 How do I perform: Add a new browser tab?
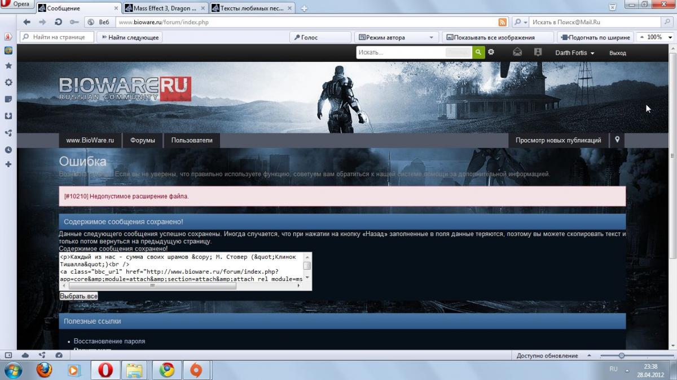[304, 8]
